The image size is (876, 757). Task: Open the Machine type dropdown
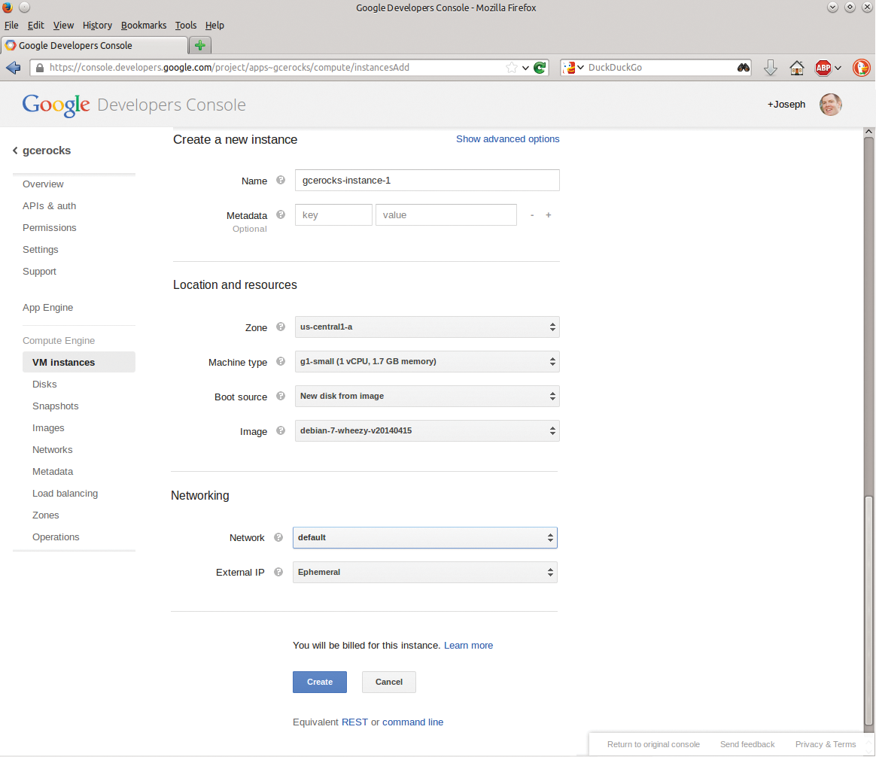coord(427,361)
